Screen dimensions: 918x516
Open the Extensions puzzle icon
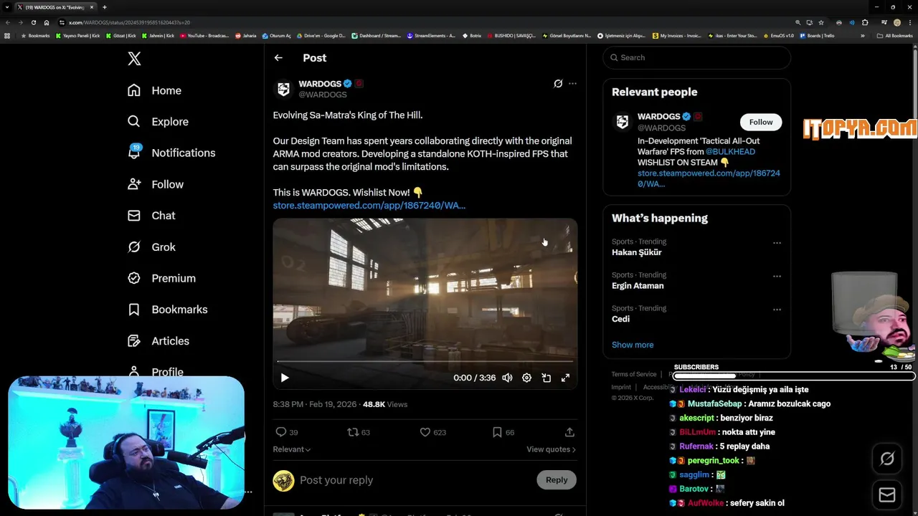click(x=865, y=22)
